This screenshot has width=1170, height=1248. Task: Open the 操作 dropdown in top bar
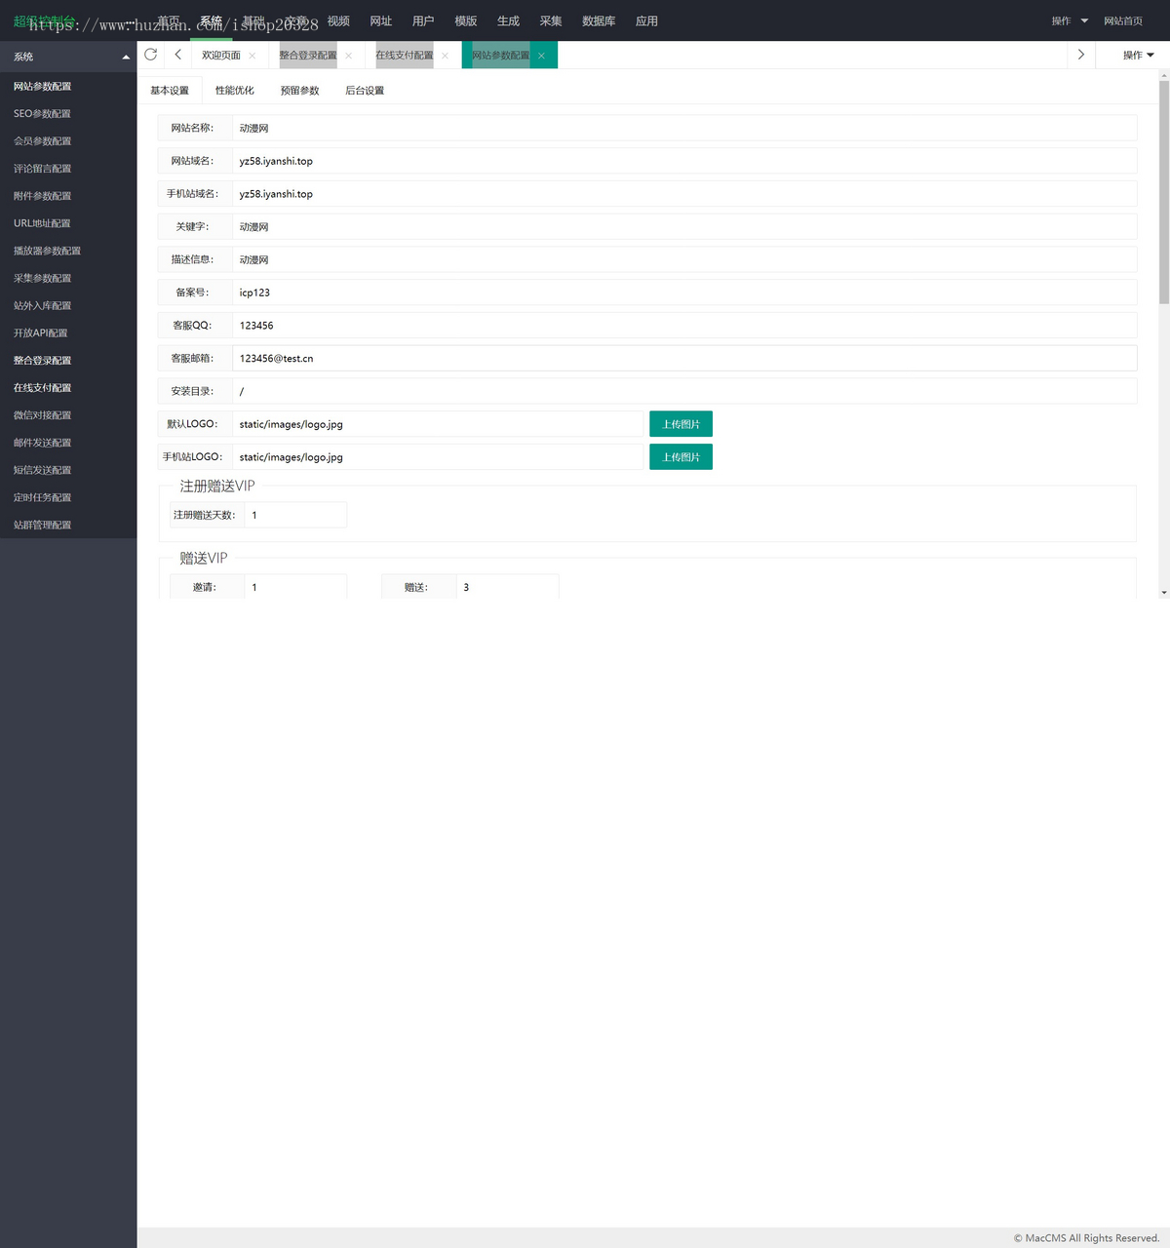click(1070, 20)
